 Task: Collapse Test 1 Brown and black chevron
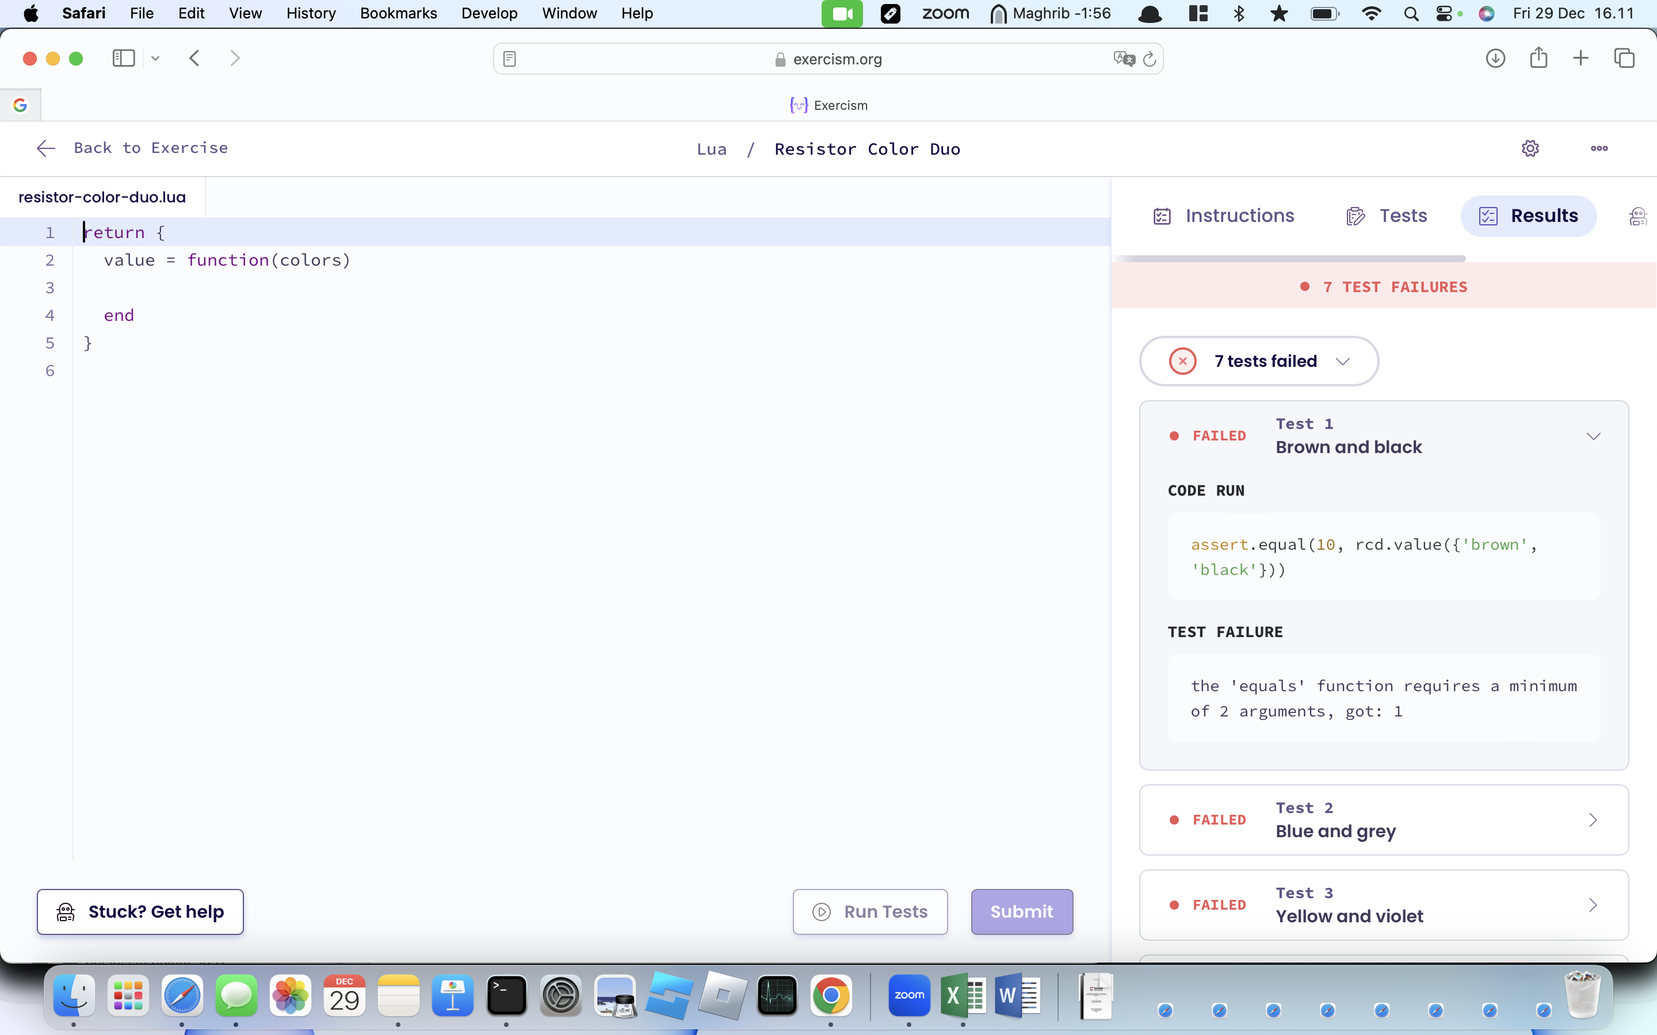tap(1593, 436)
